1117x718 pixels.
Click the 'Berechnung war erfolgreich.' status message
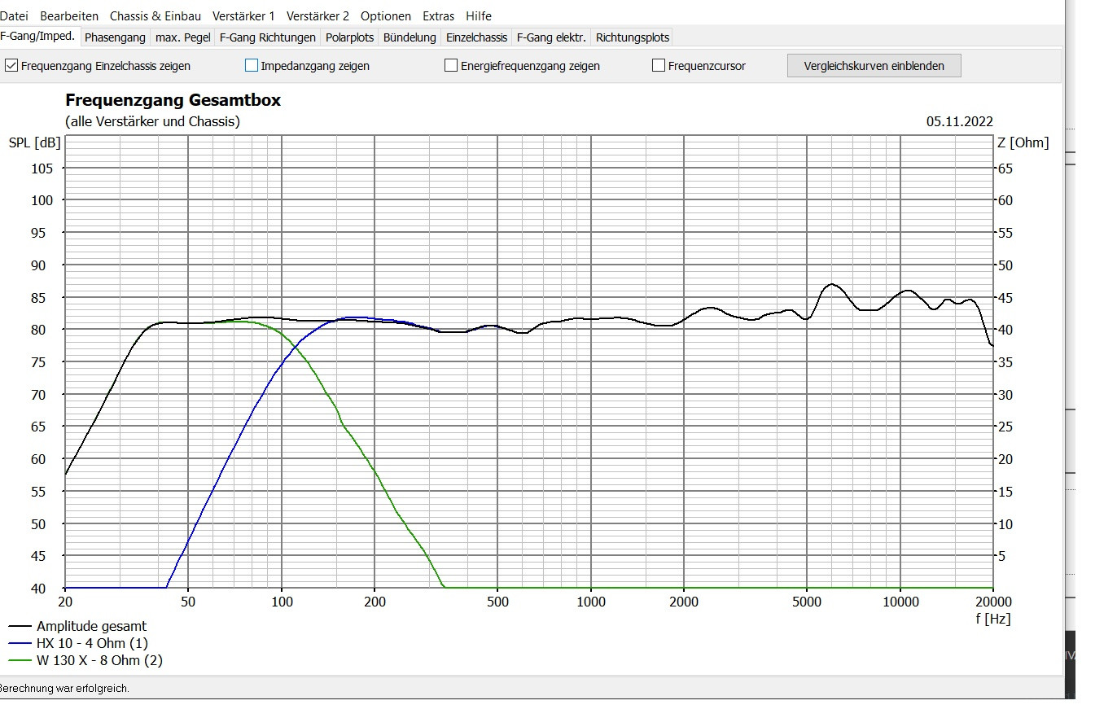coord(64,689)
